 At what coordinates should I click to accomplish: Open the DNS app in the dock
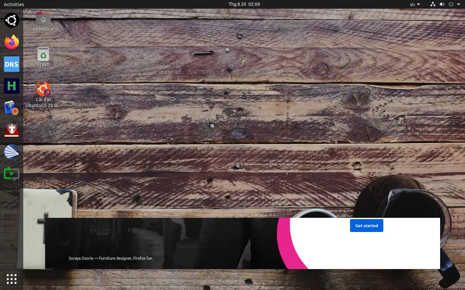[x=12, y=64]
